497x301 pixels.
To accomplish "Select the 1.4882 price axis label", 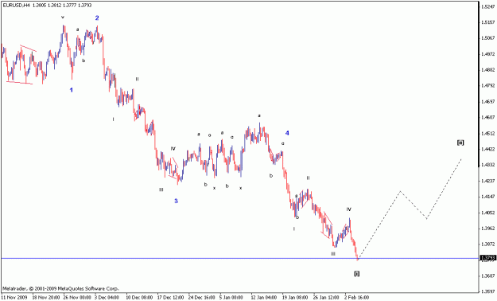I will click(x=488, y=70).
